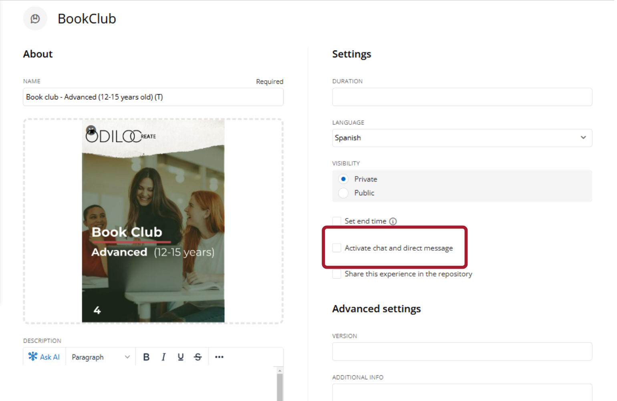
Task: Remove cover image using the X icon
Action: tap(91, 130)
